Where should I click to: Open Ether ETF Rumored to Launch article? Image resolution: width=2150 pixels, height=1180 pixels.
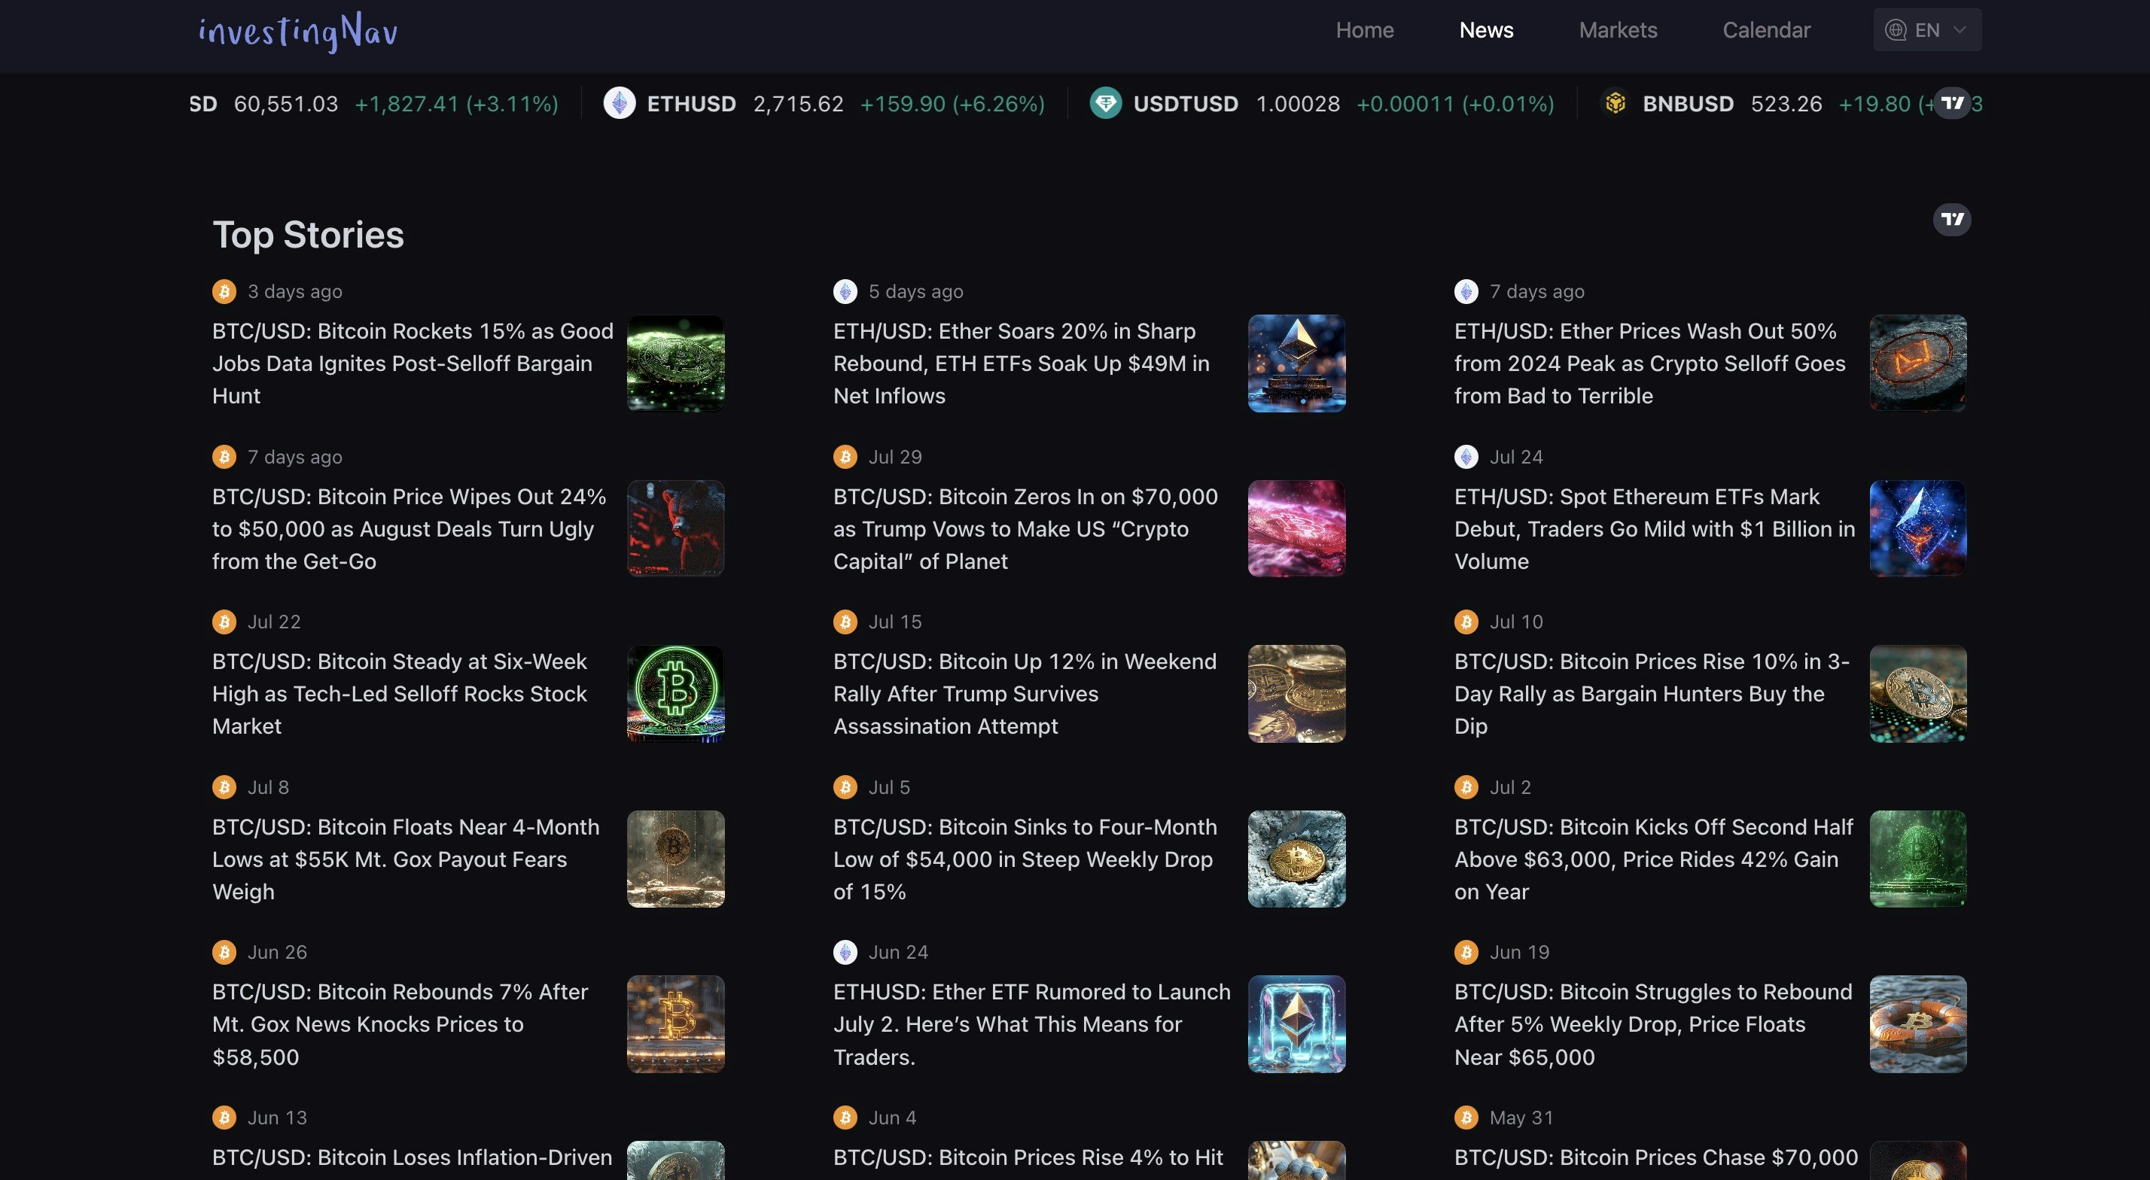1031,1025
